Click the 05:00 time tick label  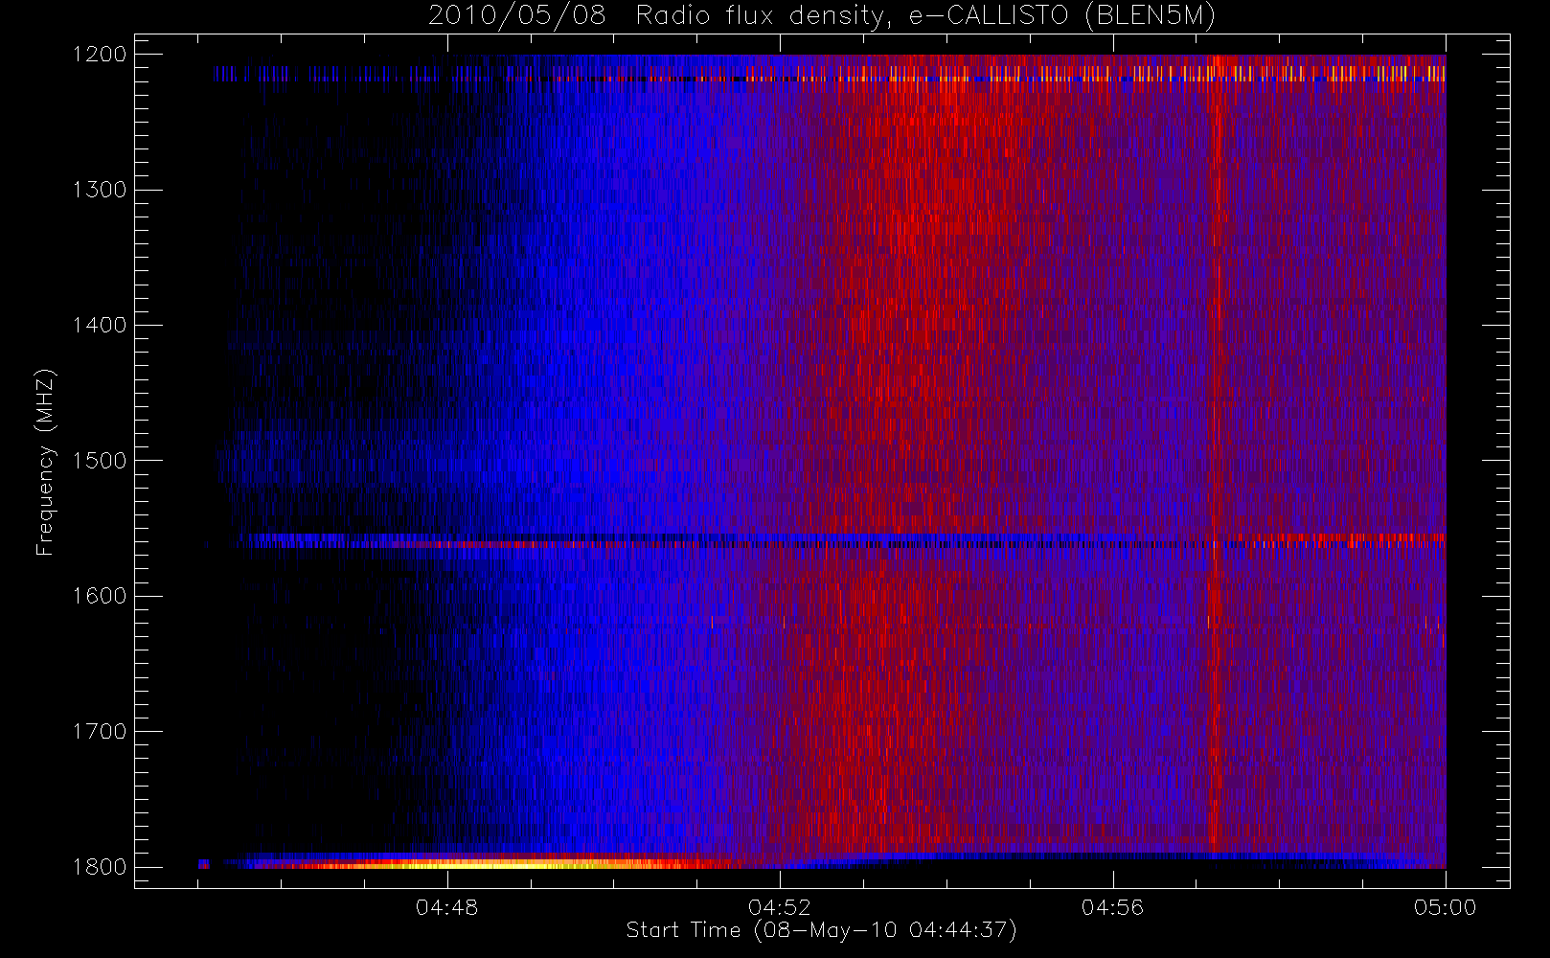pyautogui.click(x=1446, y=907)
